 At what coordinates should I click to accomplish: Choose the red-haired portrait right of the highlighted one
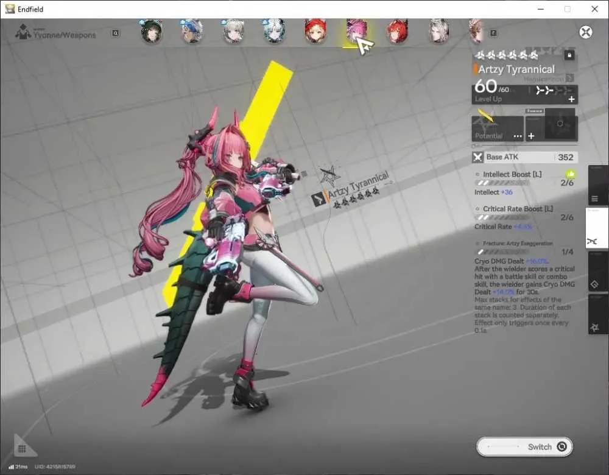[x=397, y=31]
